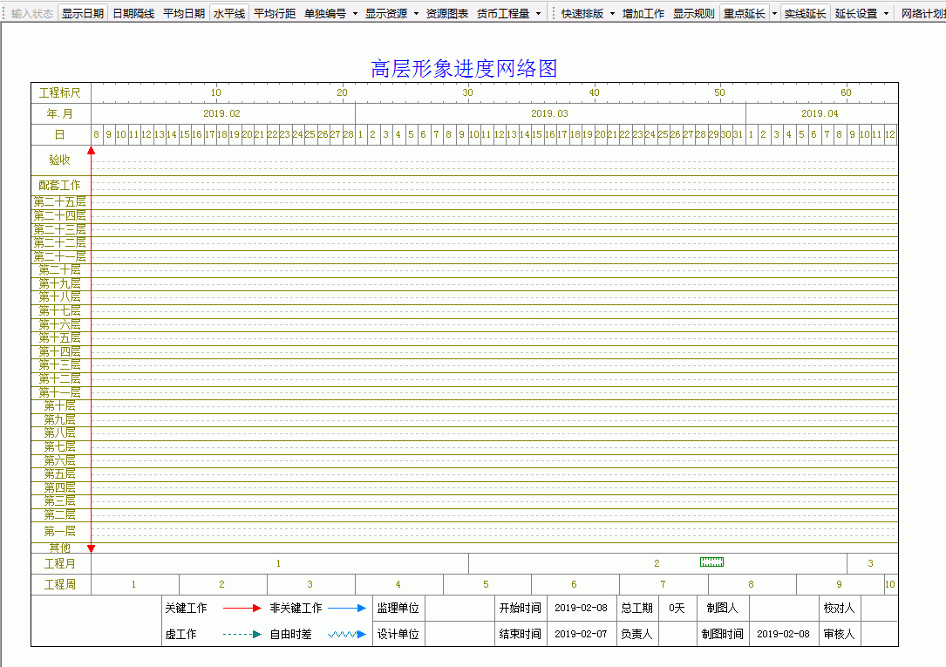
Task: Toggle the 水平线 horizontal lines button
Action: tap(229, 13)
